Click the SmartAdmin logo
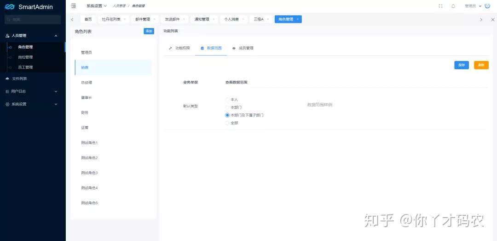This screenshot has width=497, height=241. tap(29, 6)
